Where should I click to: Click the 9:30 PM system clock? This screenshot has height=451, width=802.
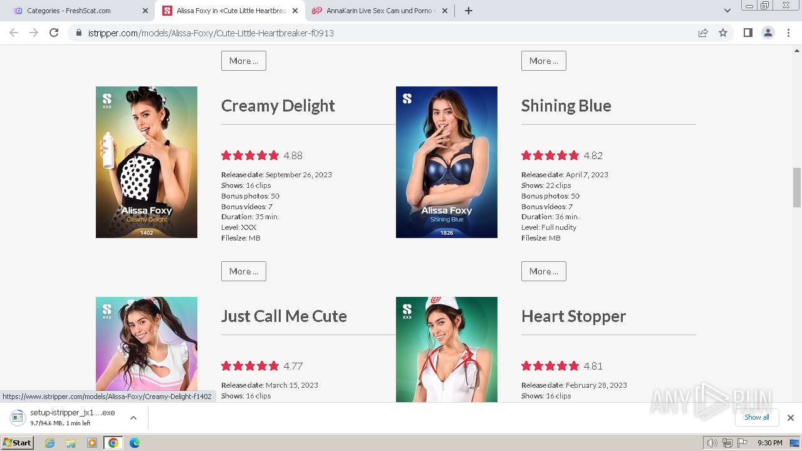tap(770, 443)
